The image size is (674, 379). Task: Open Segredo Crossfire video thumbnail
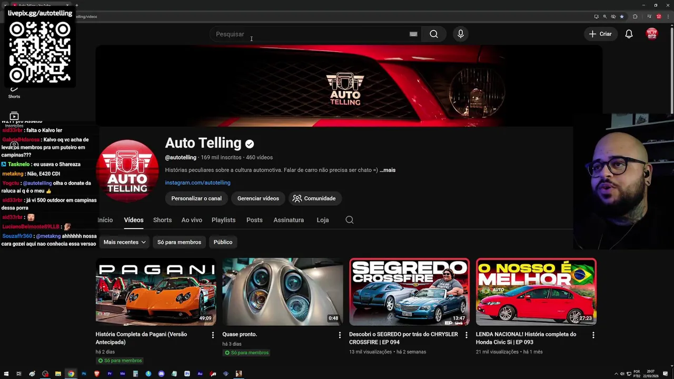[x=409, y=292]
